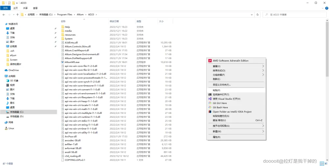Open 网络 in the navigation pane

pyautogui.click(x=9, y=122)
